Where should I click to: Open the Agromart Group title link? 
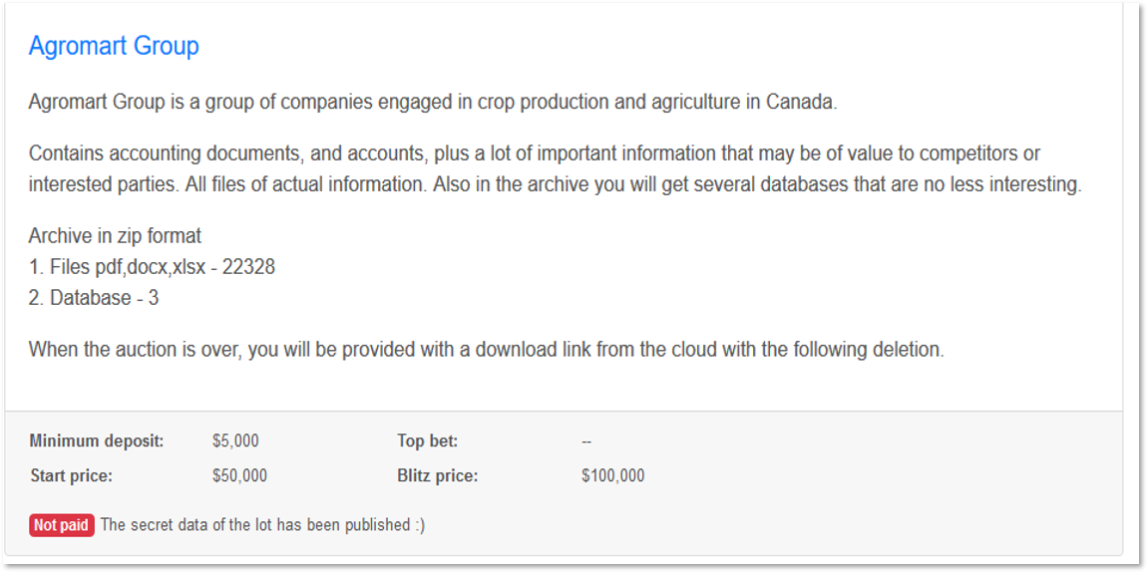pyautogui.click(x=114, y=46)
